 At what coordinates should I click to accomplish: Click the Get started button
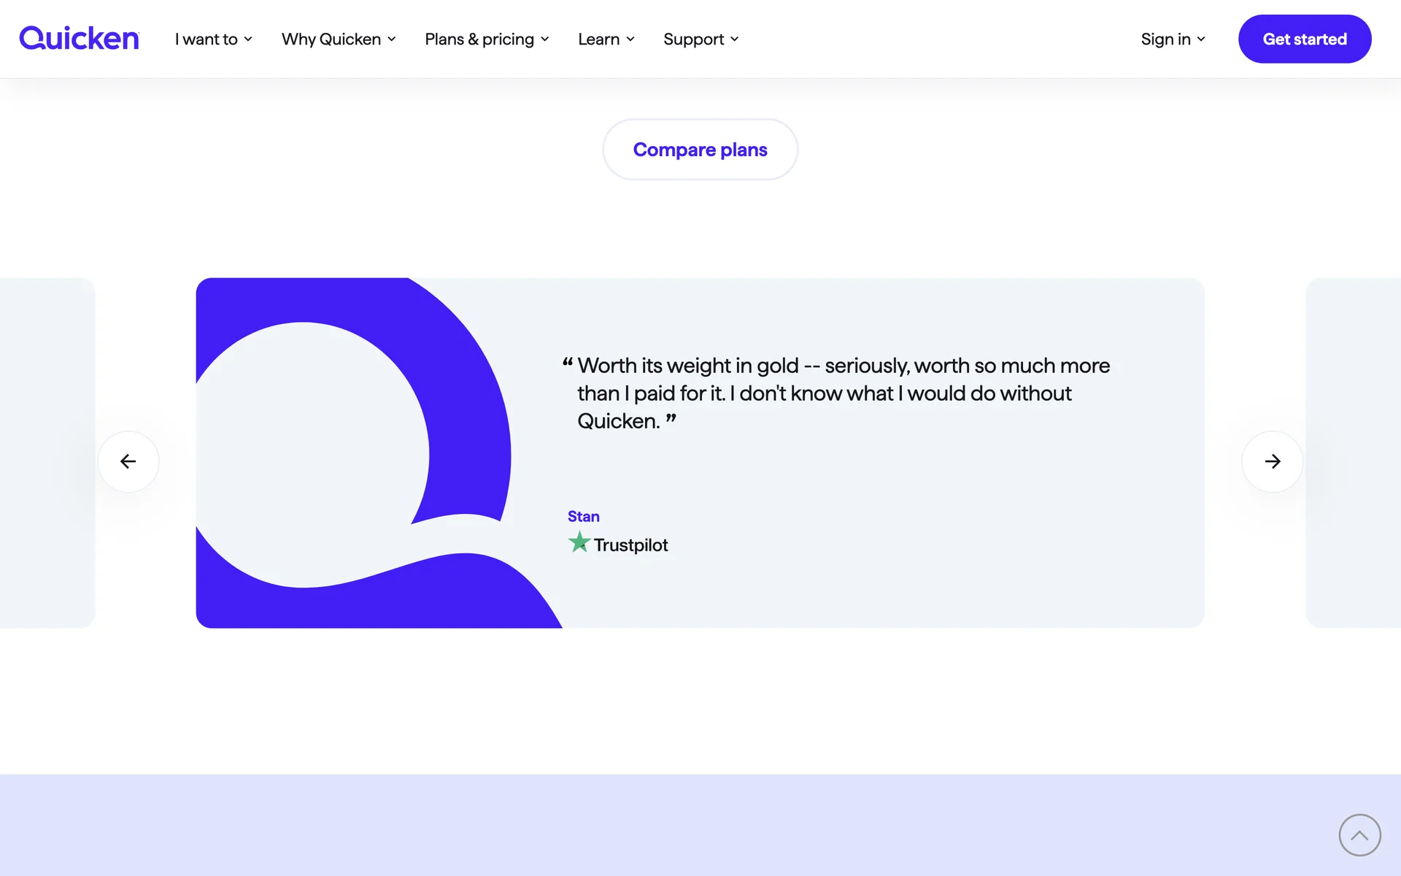tap(1304, 39)
